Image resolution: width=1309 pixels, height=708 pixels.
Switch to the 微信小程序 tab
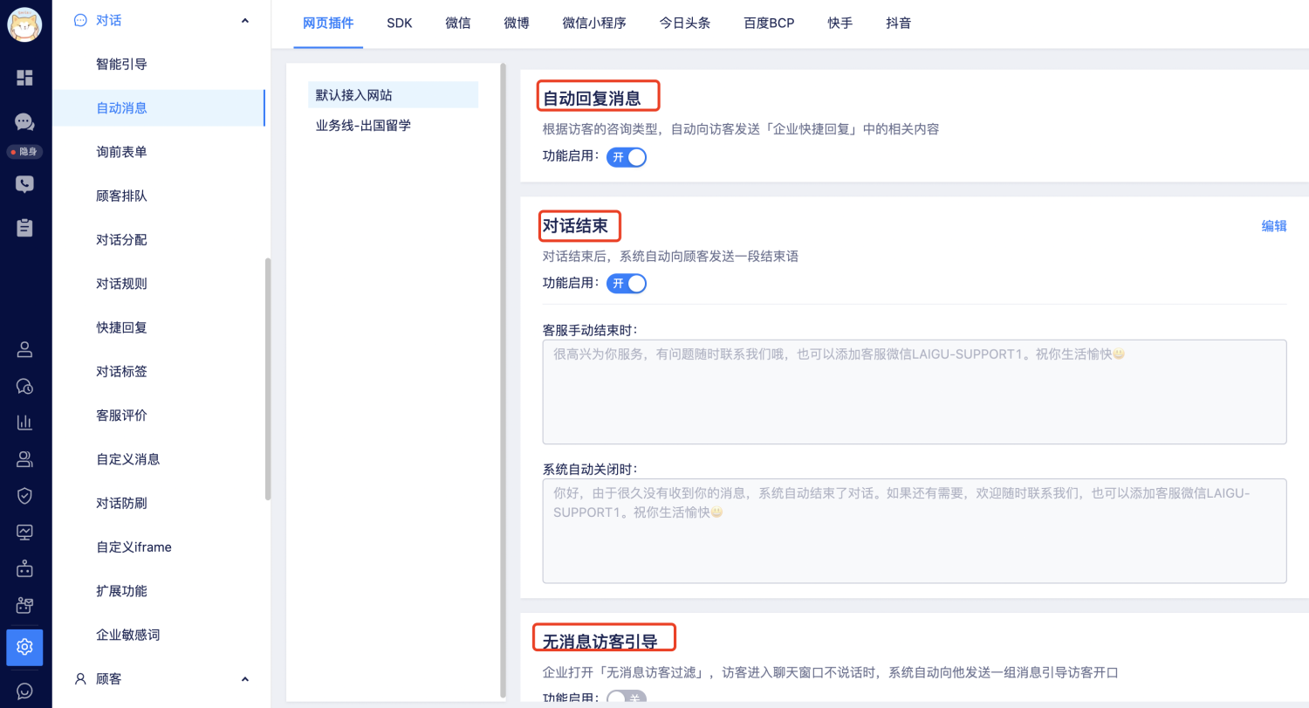click(594, 24)
